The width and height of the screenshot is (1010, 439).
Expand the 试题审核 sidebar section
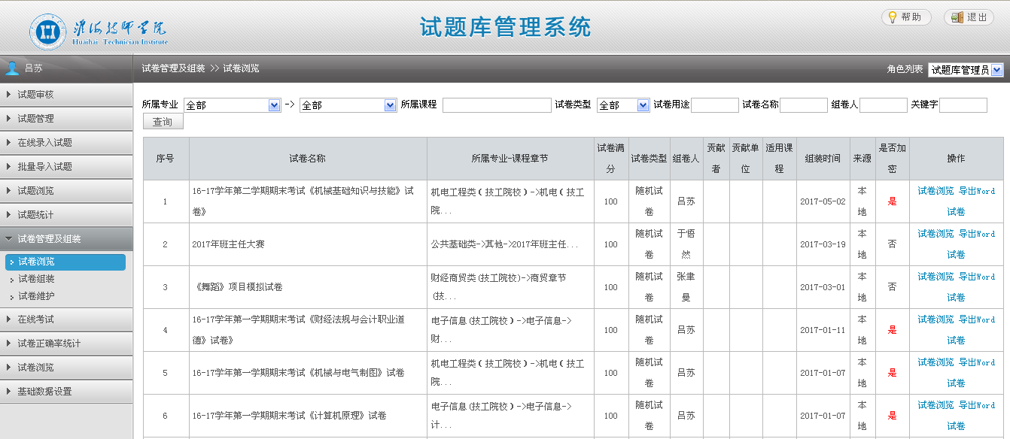tap(66, 95)
